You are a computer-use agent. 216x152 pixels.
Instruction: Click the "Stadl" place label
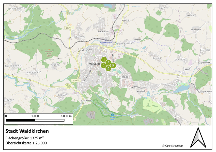pyautogui.click(x=163, y=8)
